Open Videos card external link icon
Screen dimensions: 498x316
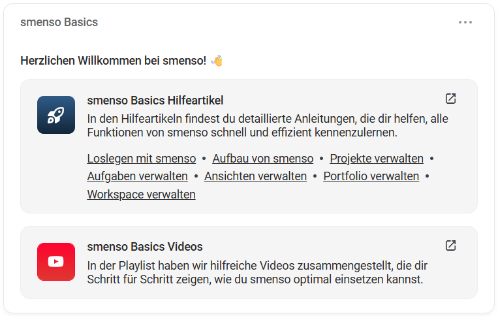pos(450,245)
